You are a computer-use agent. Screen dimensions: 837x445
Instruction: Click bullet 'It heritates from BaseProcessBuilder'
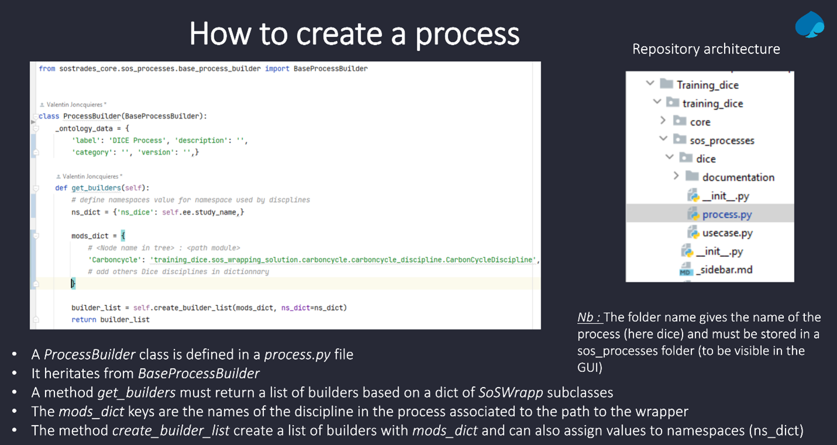[146, 373]
